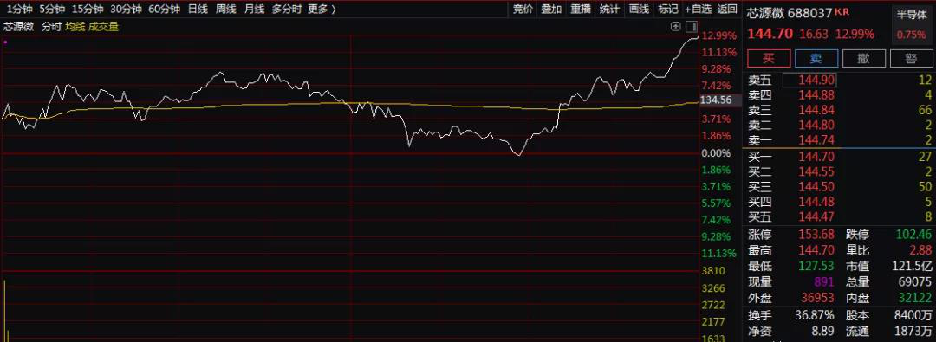
Task: Click the 重播 replay button
Action: tap(580, 9)
